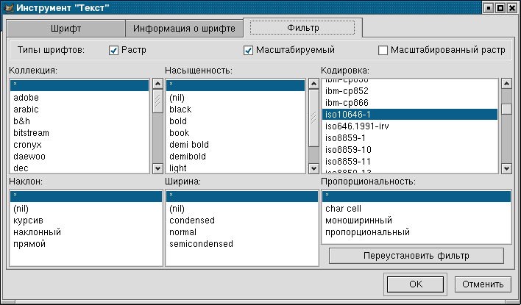This screenshot has width=521, height=305.
Task: Click the up arrow of the Кодировка scrollbar
Action: 506,84
